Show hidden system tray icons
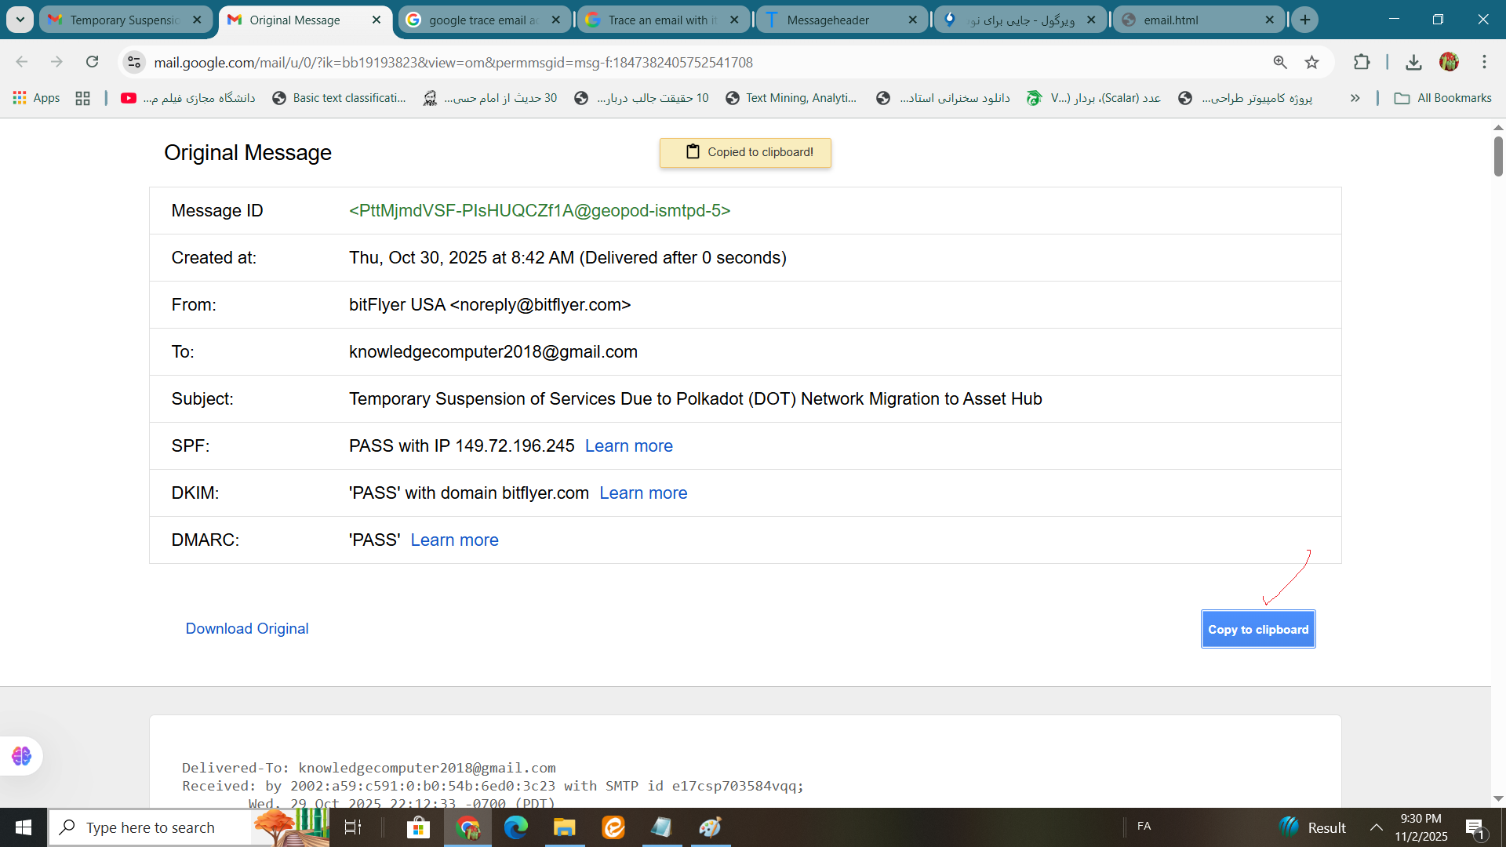1506x847 pixels. (1376, 827)
